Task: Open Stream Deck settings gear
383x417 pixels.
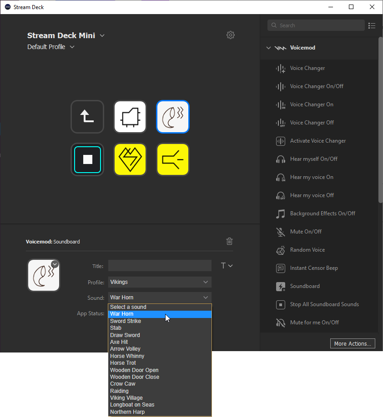Action: pyautogui.click(x=230, y=35)
